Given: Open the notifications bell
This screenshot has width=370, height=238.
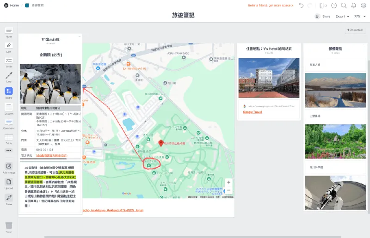Looking at the screenshot, I should (x=353, y=6).
